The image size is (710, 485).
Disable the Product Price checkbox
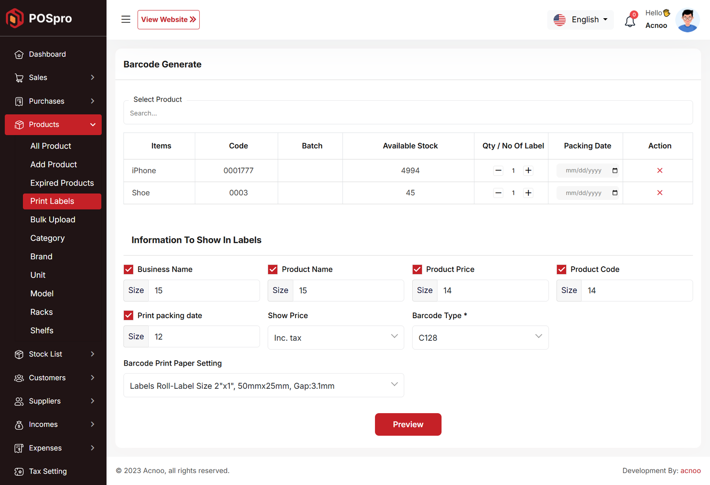[417, 269]
